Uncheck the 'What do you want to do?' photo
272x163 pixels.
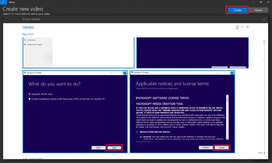124,73
